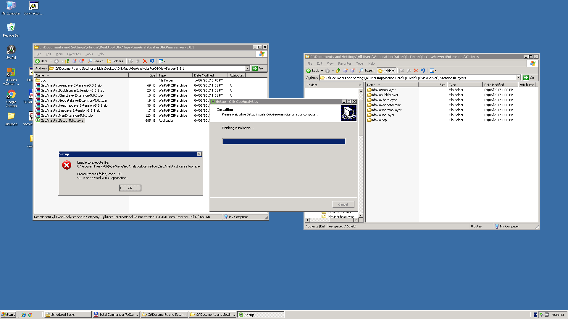Open Views dropdown in GeoAnalyticsForQlikViewServer window

(162, 61)
